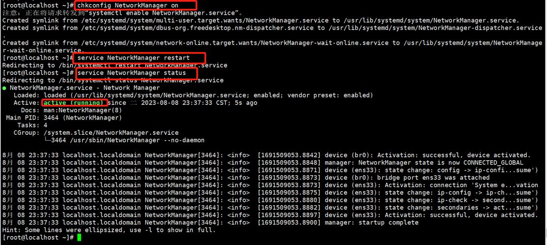
Task: Click the green cursor block at the last prompt
Action: pos(79,238)
